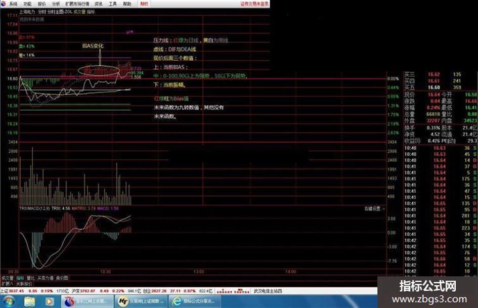The width and height of the screenshot is (478, 308).
Task: Select the 指标 tab at chart bottom
Action: click(20, 278)
